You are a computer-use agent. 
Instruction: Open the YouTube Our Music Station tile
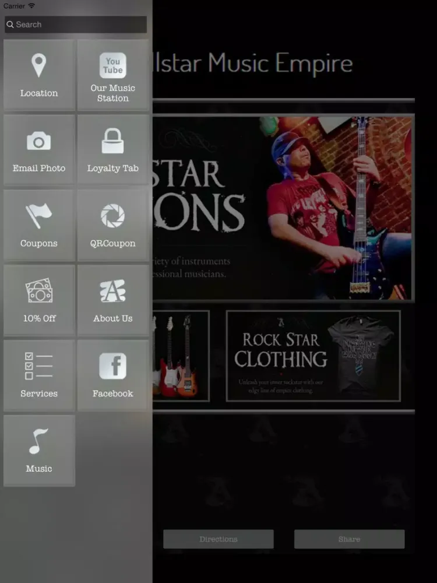[113, 75]
